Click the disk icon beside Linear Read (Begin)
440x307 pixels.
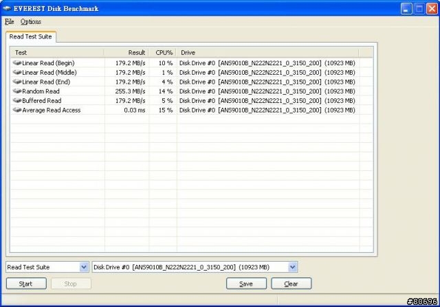tap(17, 62)
